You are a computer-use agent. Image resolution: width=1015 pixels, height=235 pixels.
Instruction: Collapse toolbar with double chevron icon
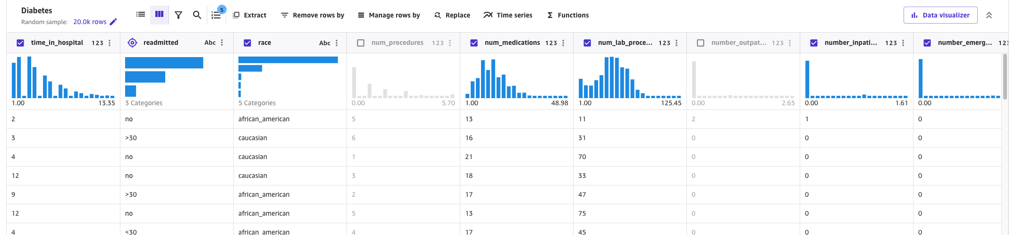[989, 15]
